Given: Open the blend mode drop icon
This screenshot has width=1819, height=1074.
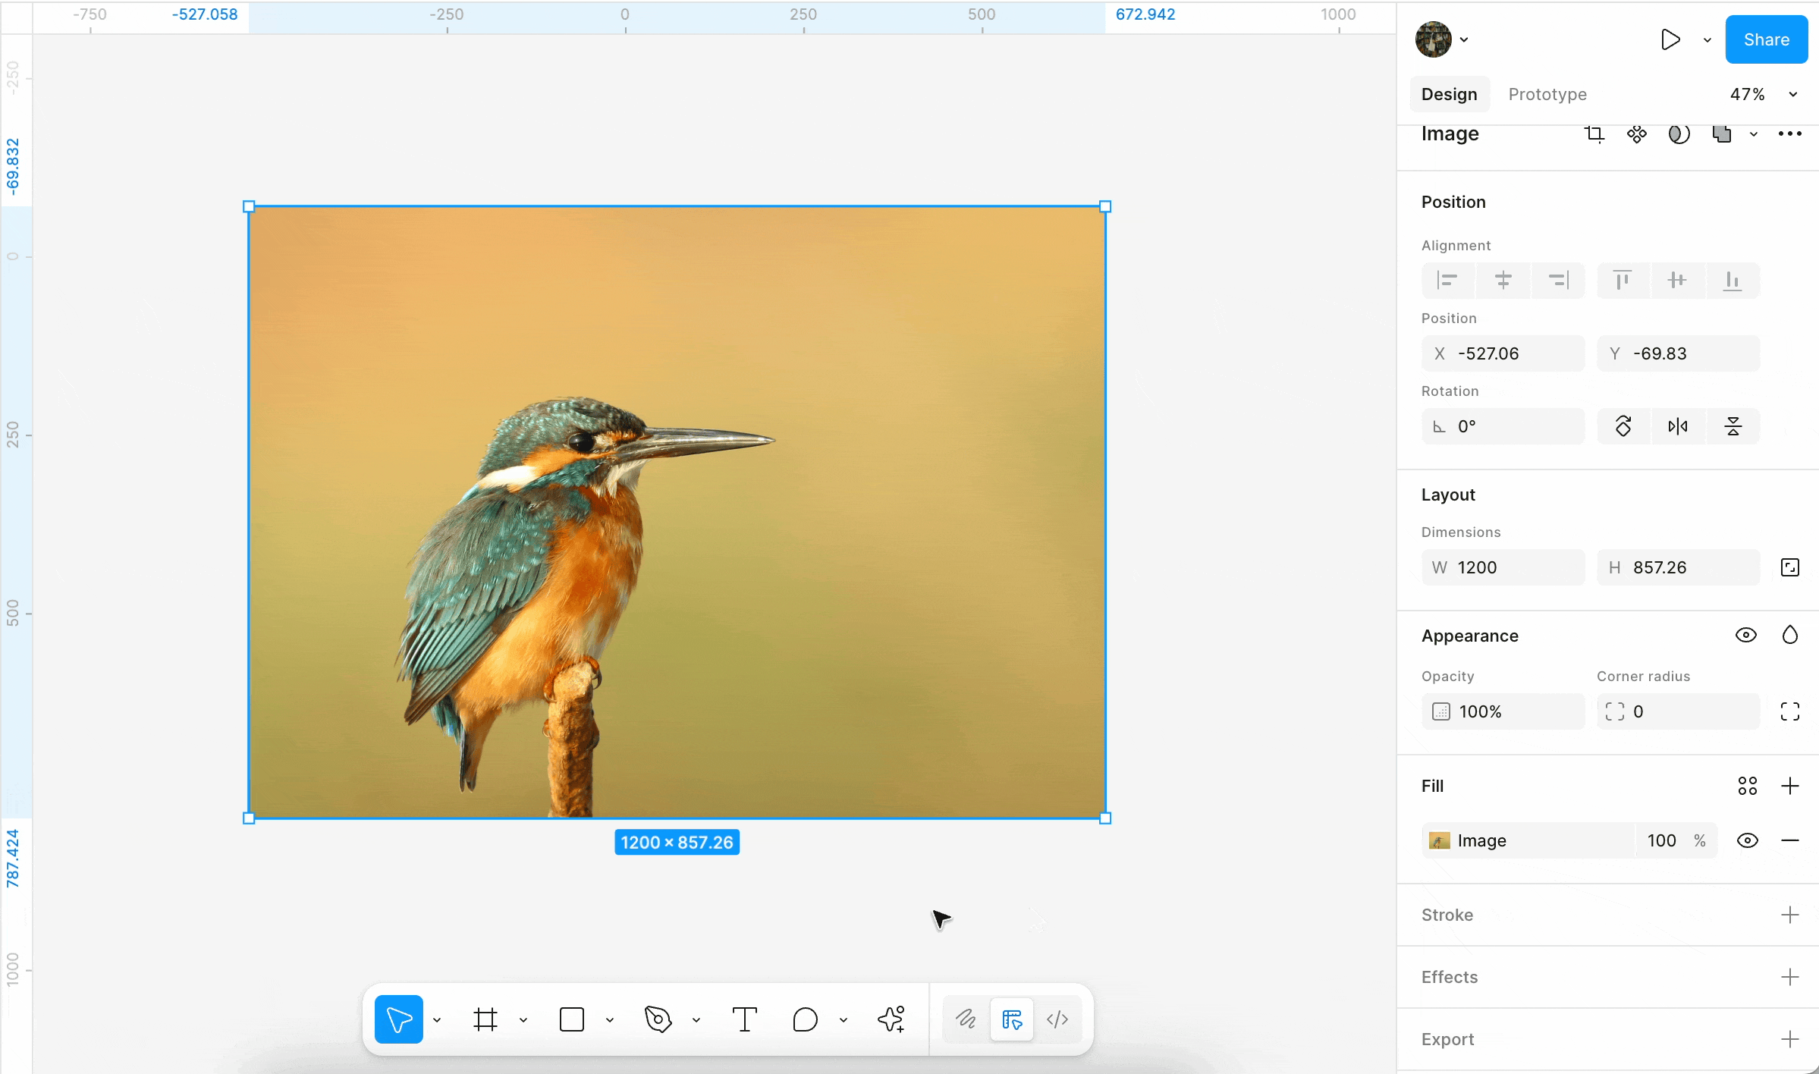Looking at the screenshot, I should click(x=1790, y=636).
